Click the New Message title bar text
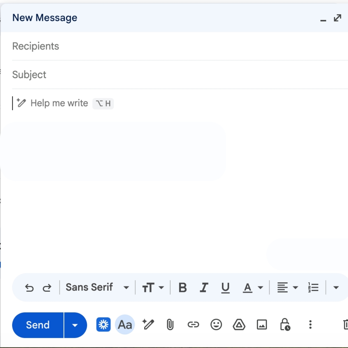348x348 pixels. [45, 18]
